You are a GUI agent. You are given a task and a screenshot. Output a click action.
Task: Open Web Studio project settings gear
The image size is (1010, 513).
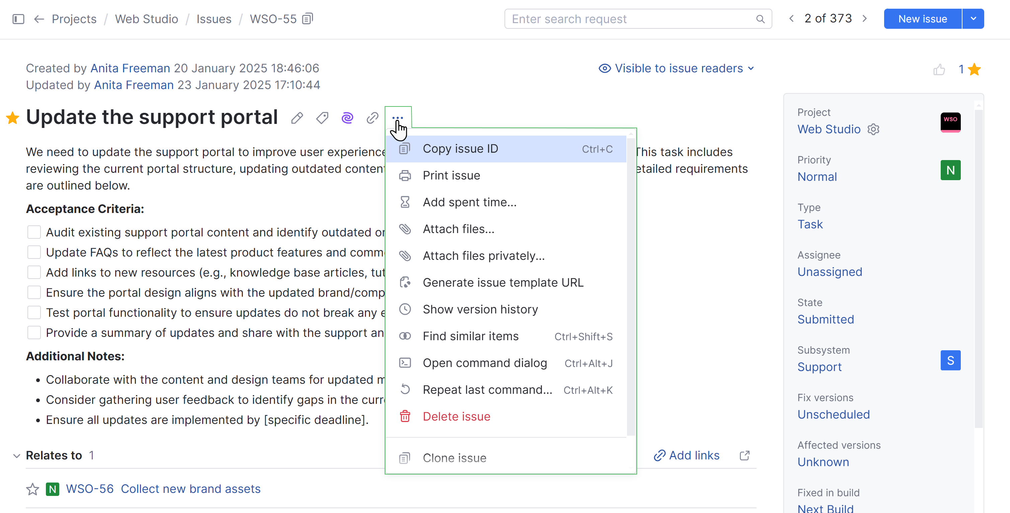click(x=873, y=129)
